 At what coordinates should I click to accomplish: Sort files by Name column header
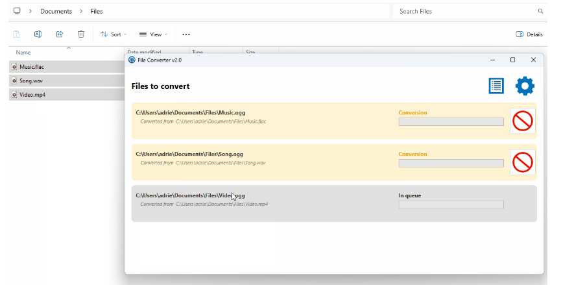pyautogui.click(x=23, y=53)
